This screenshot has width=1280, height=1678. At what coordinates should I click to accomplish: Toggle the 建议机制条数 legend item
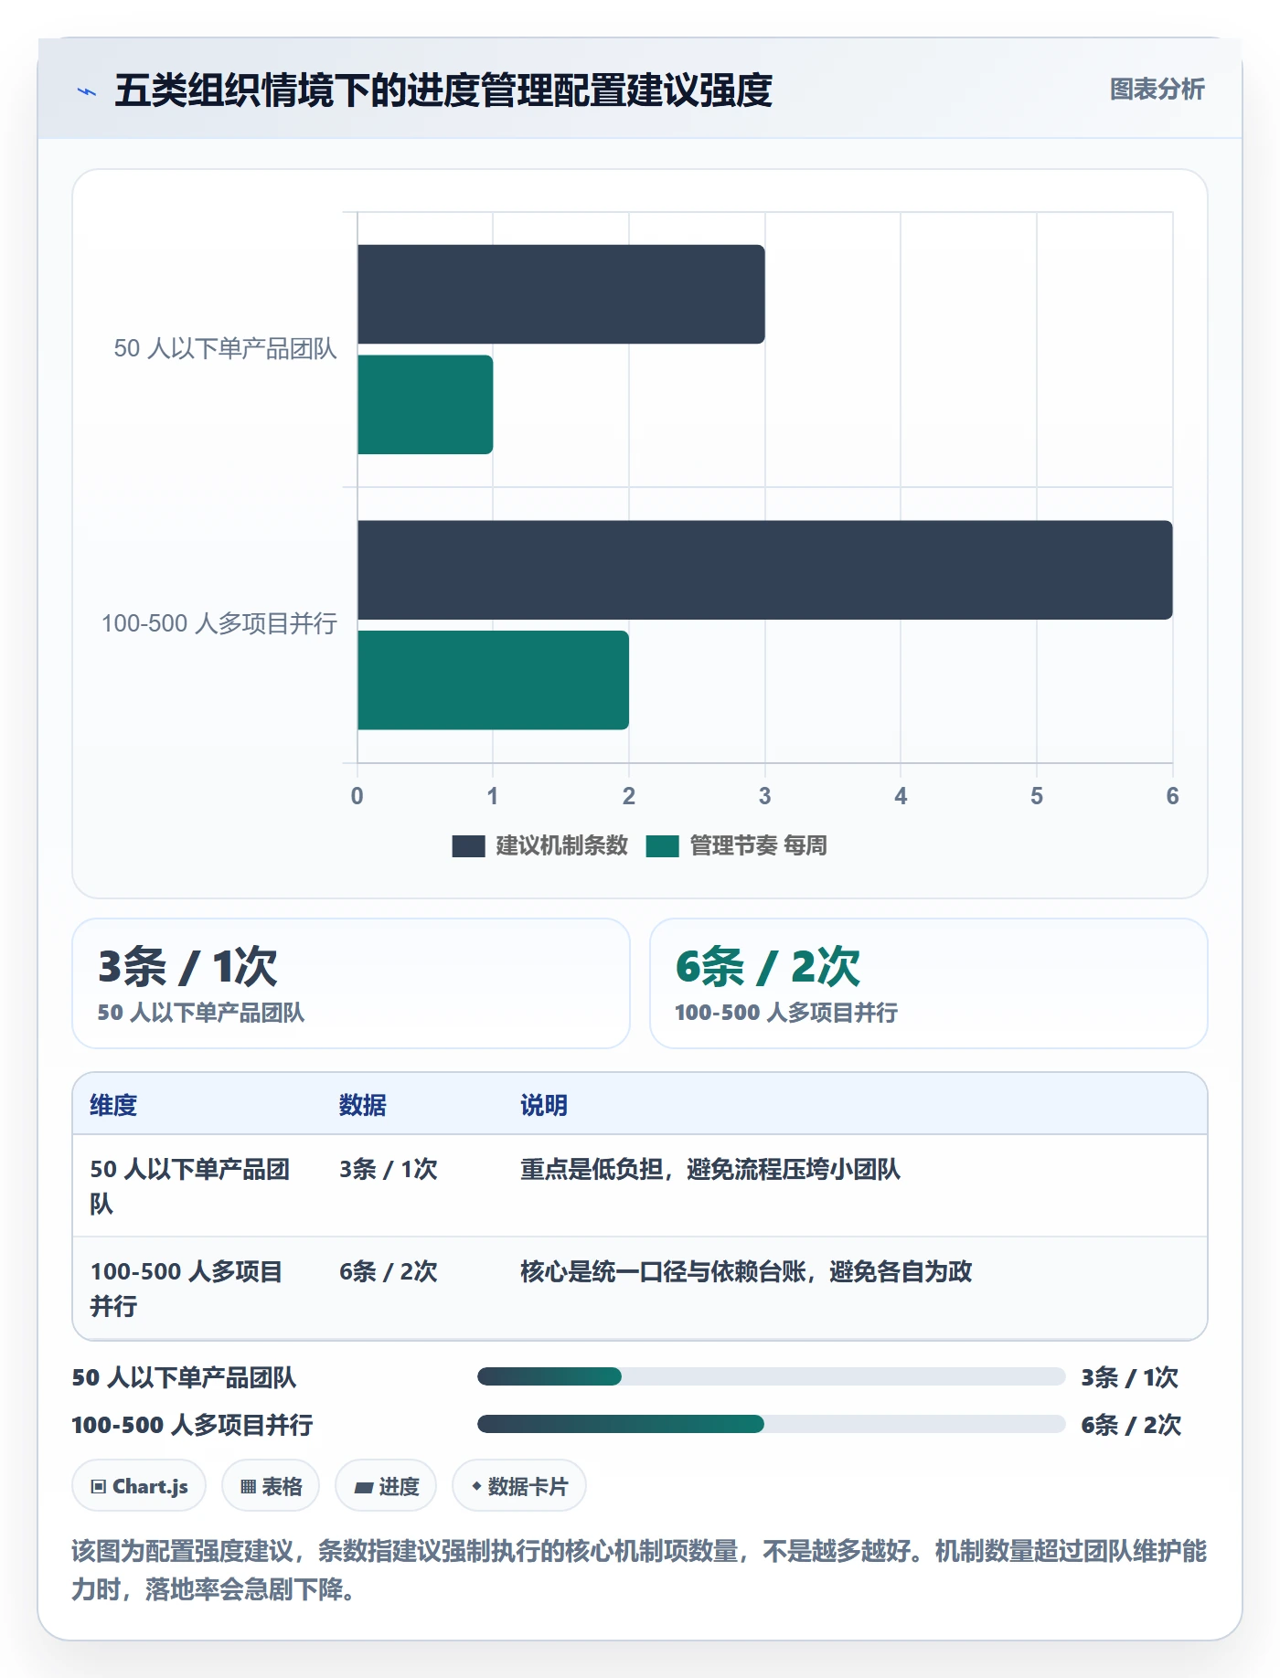(x=540, y=846)
